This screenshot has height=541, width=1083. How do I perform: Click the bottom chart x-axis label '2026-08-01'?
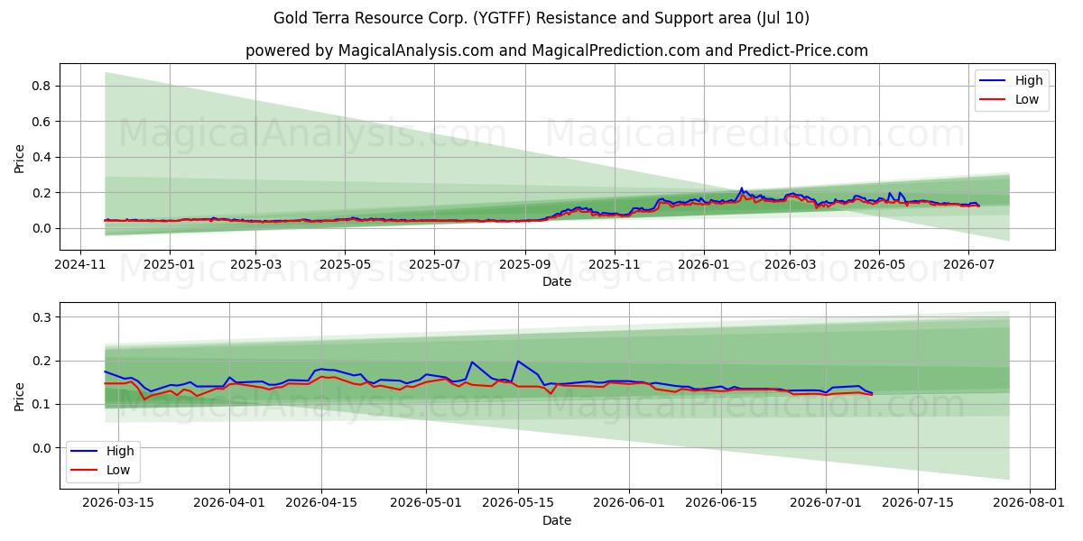pyautogui.click(x=1030, y=503)
